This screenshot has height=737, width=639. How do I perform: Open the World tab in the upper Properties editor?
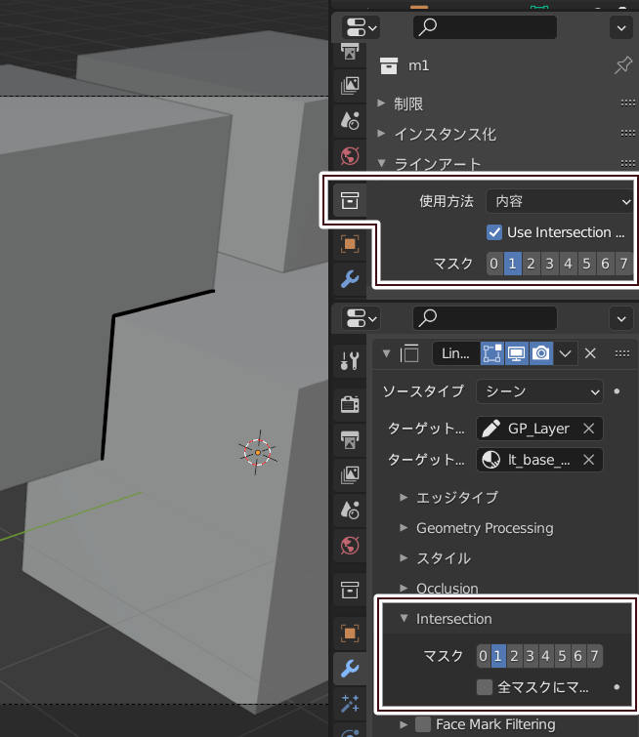350,155
